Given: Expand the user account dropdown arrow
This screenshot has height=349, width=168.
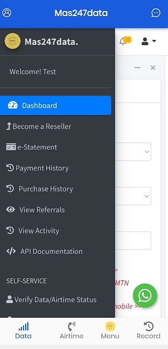Looking at the screenshot, I should click(154, 41).
